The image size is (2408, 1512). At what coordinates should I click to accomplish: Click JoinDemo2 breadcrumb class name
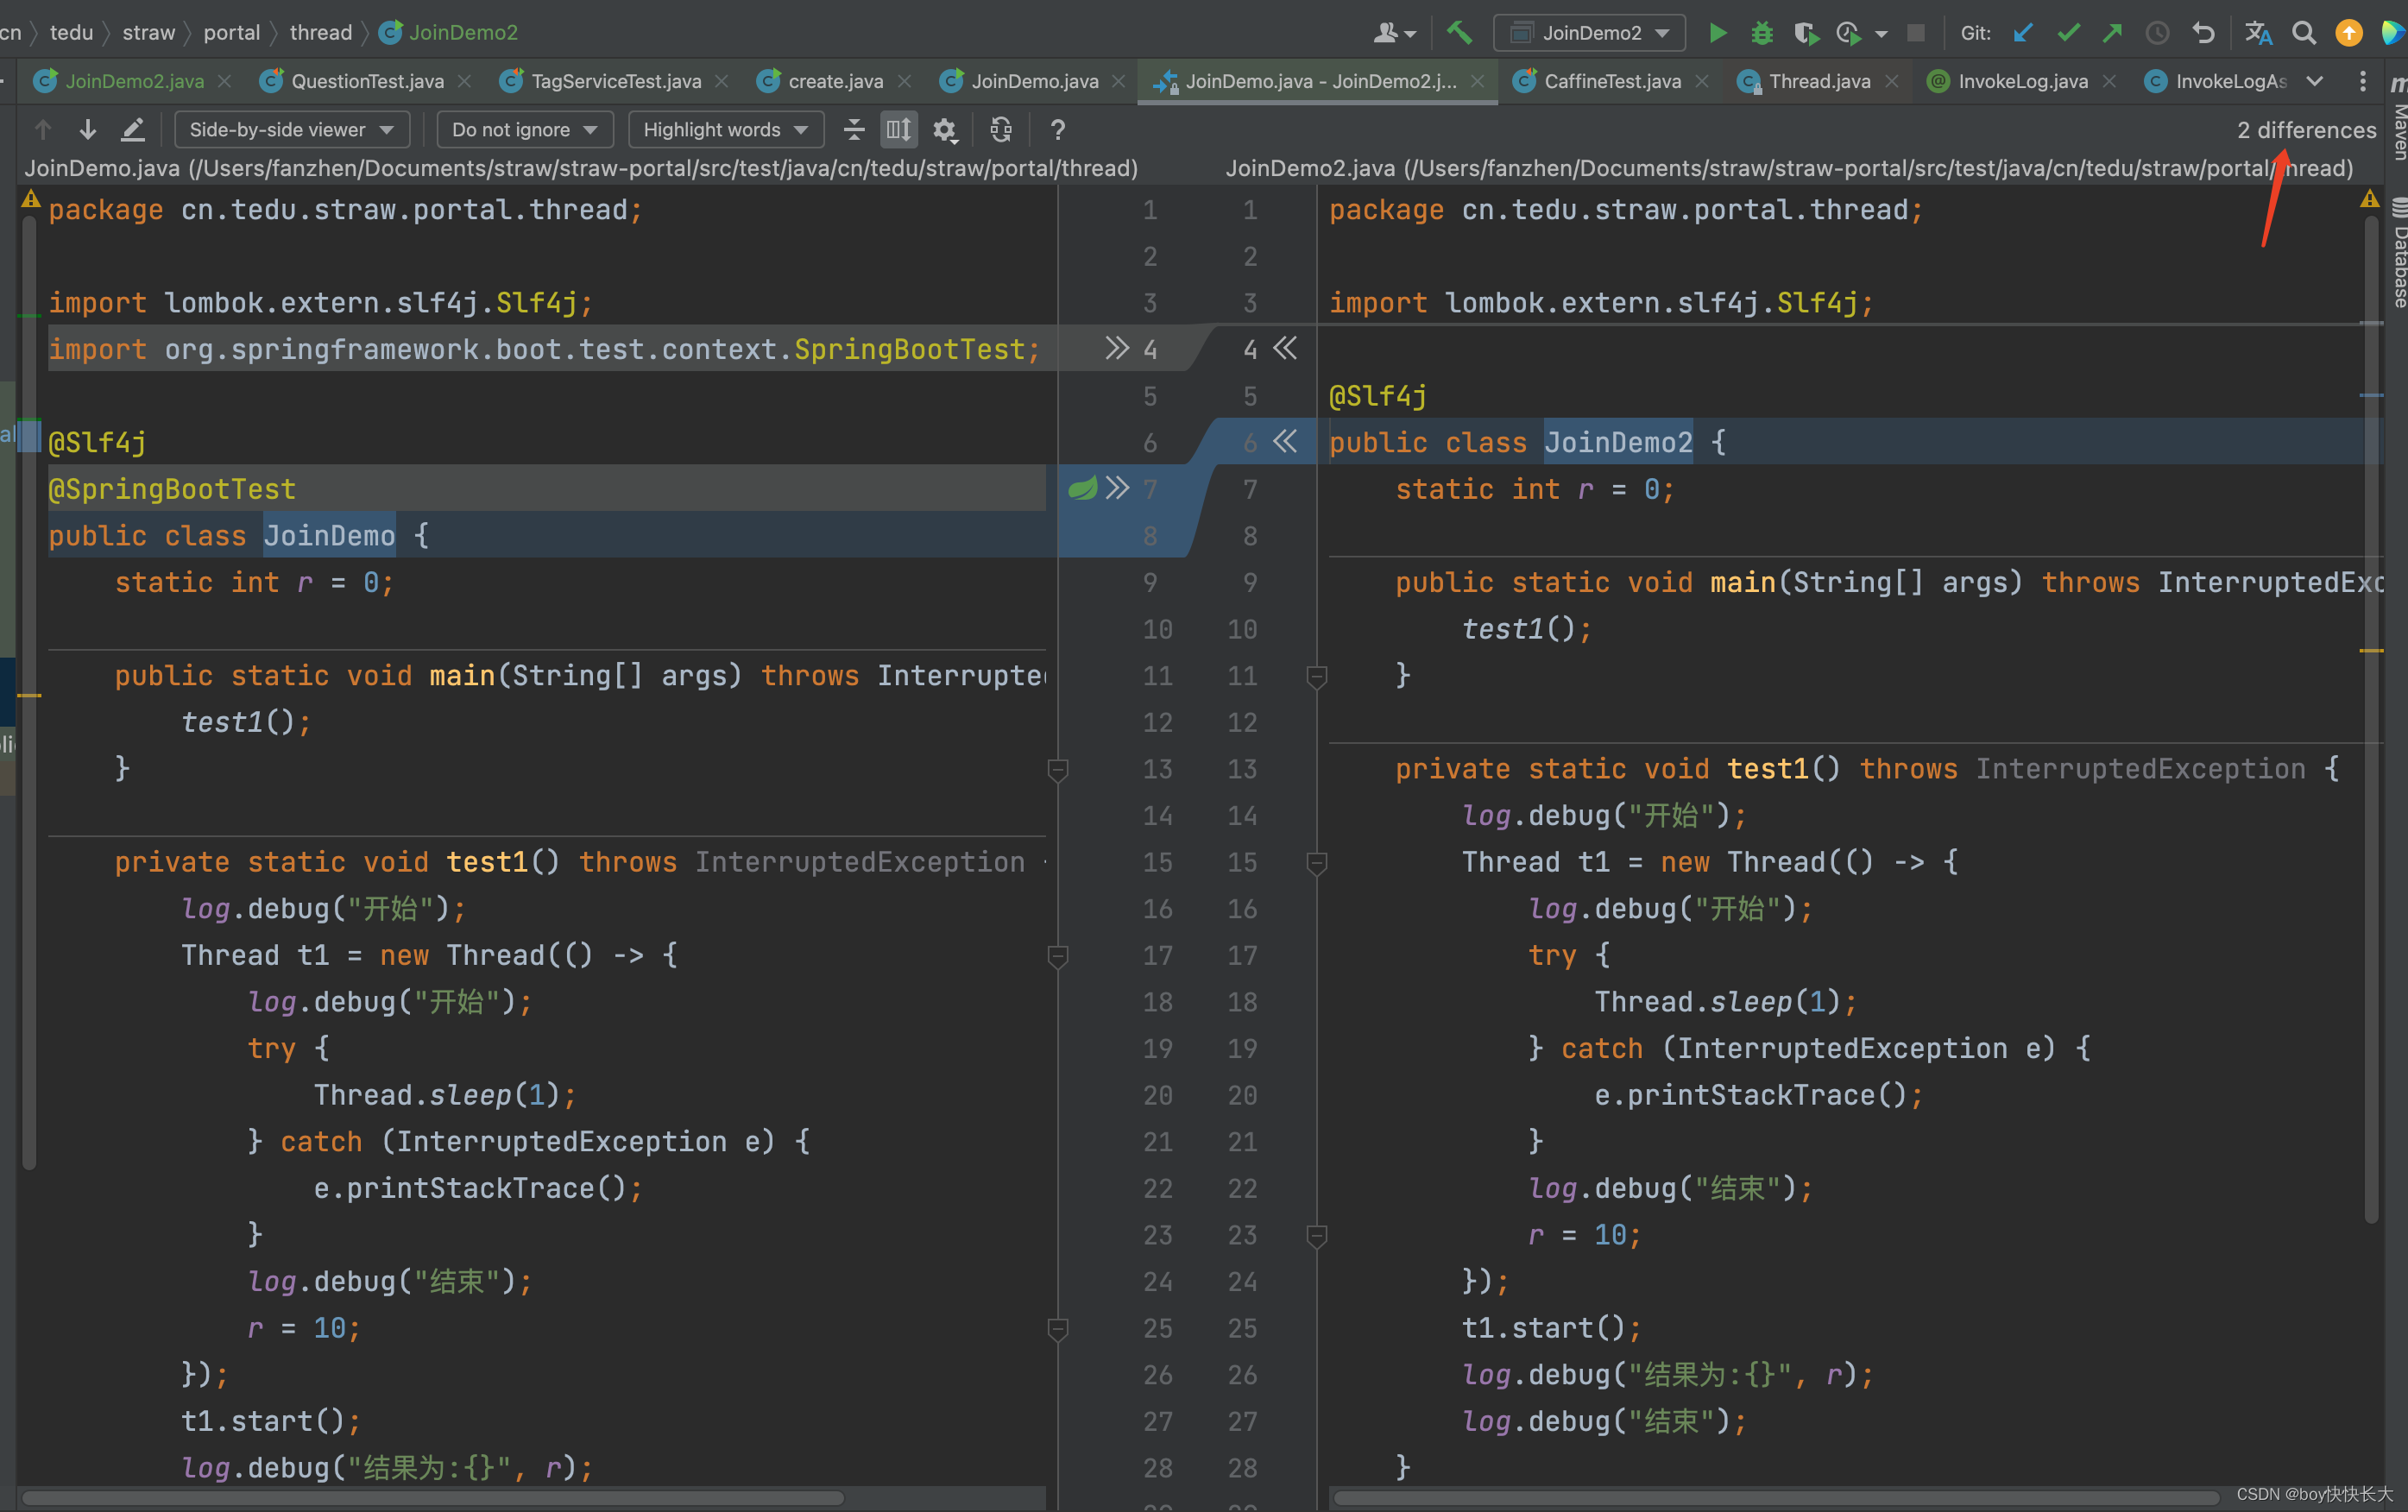tap(463, 32)
